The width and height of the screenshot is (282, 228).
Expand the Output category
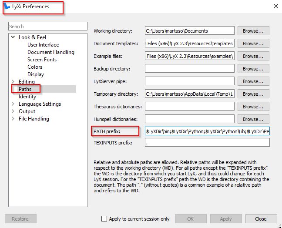tap(13, 111)
